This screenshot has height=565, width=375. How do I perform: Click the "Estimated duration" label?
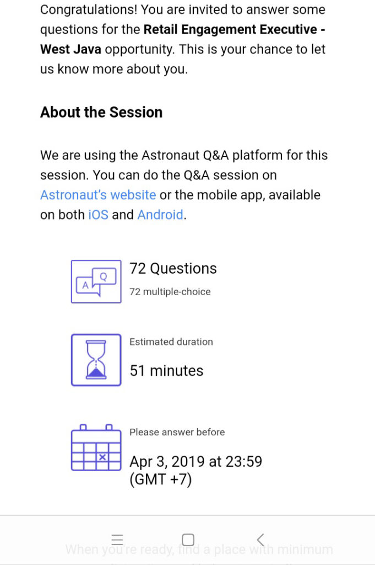point(171,342)
